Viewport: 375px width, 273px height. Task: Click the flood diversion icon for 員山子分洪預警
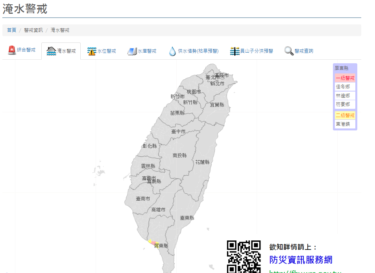pyautogui.click(x=235, y=51)
